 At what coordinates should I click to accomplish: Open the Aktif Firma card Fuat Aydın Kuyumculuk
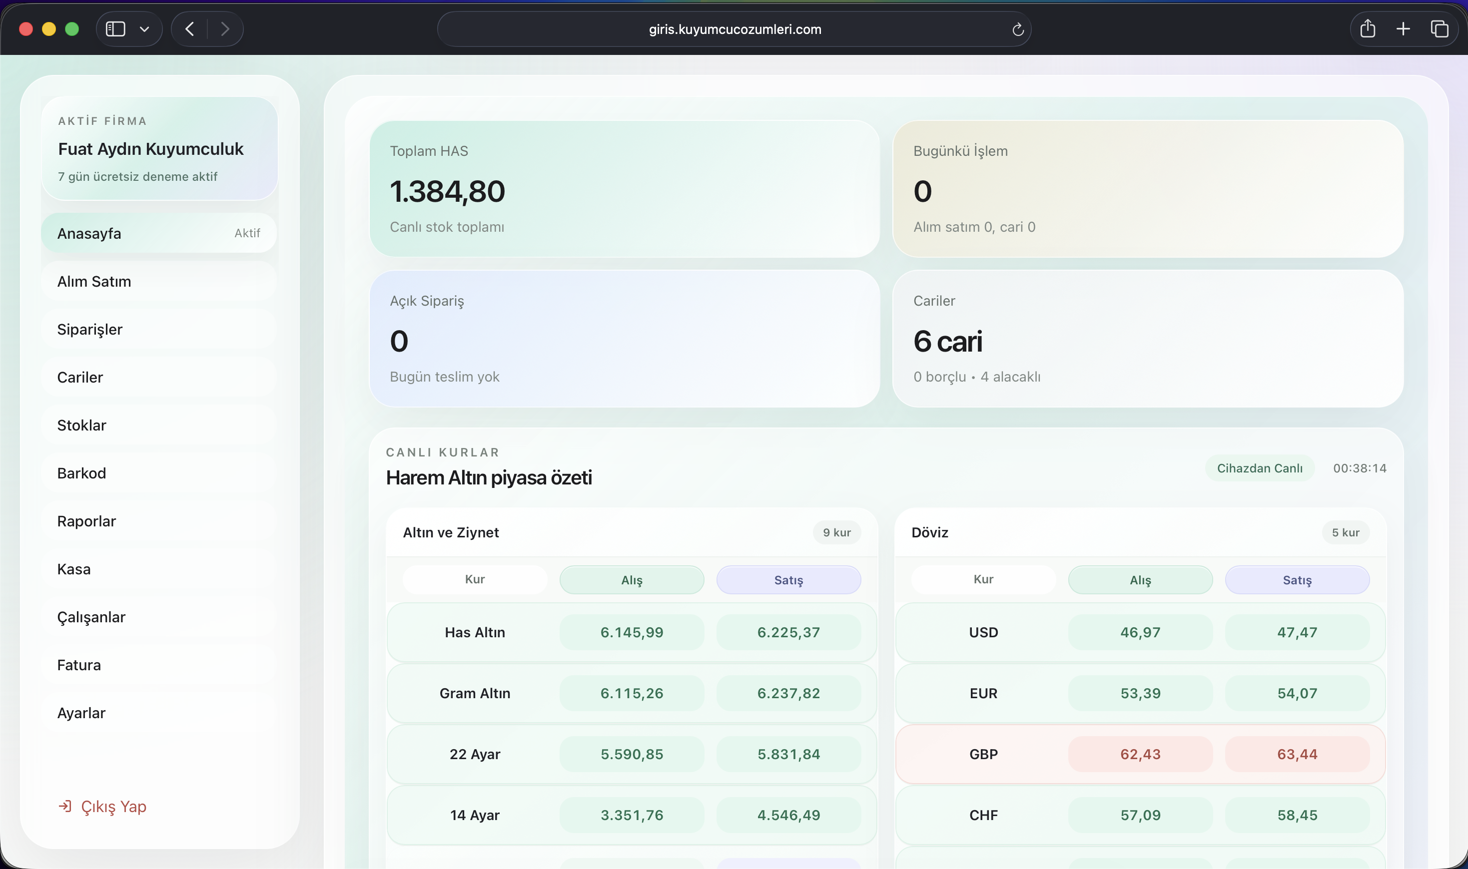pos(159,149)
